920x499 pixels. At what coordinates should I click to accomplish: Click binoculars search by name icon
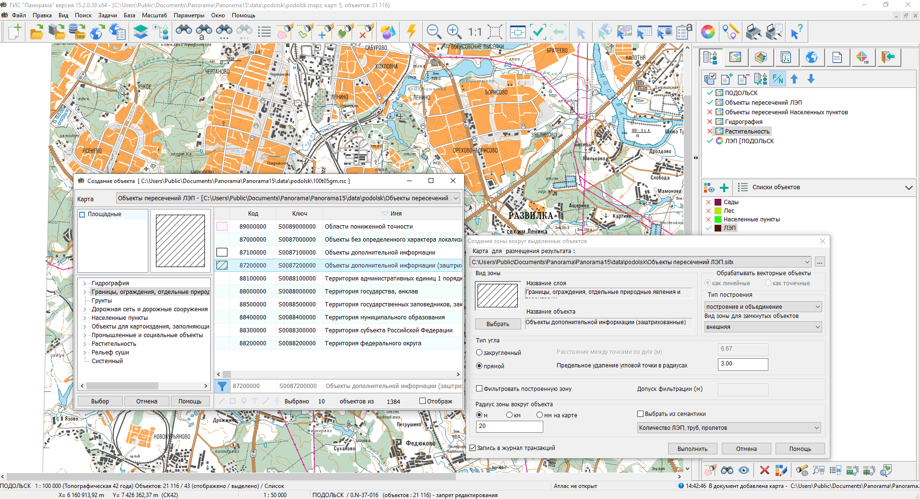click(x=203, y=32)
